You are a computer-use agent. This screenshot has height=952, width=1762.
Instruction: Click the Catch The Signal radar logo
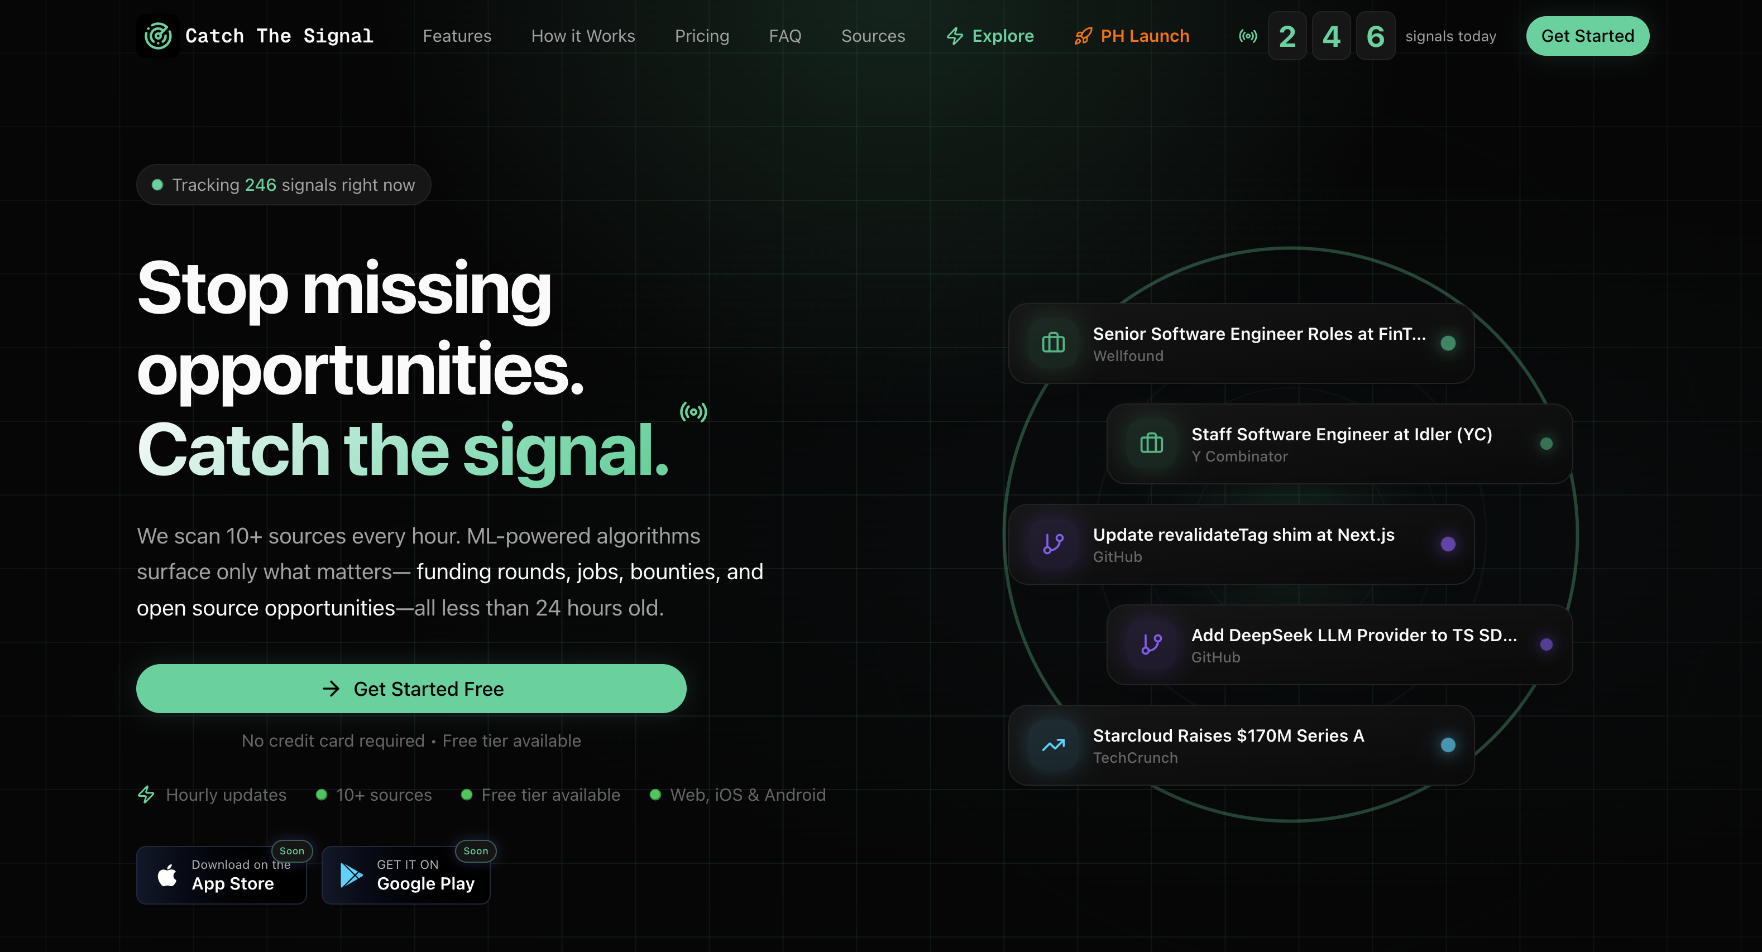158,36
